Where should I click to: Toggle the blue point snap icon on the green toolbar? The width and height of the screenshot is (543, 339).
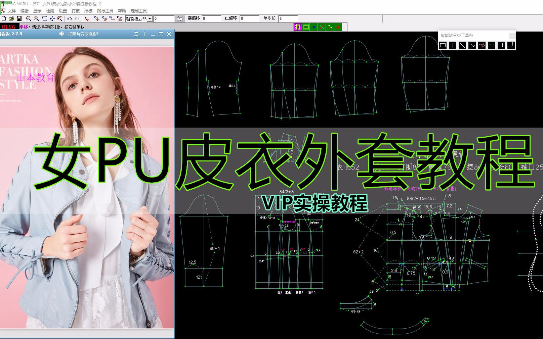pyautogui.click(x=315, y=27)
